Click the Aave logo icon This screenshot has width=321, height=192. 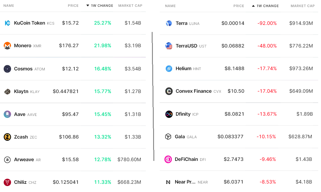pos(7,114)
